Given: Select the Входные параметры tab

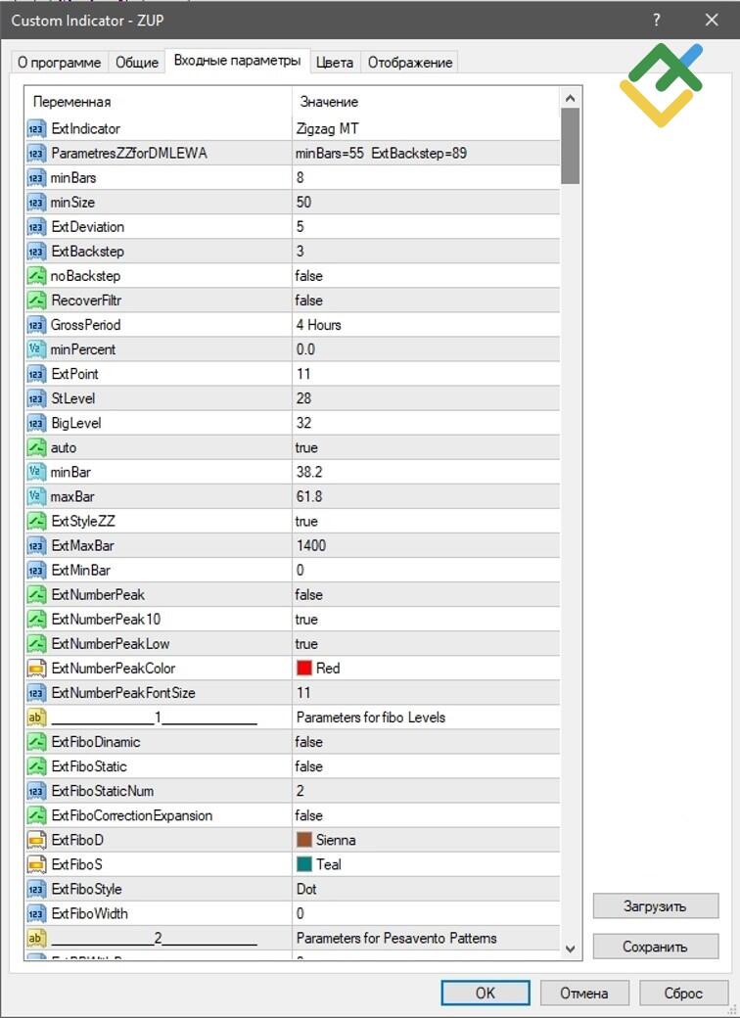Looking at the screenshot, I should (238, 61).
